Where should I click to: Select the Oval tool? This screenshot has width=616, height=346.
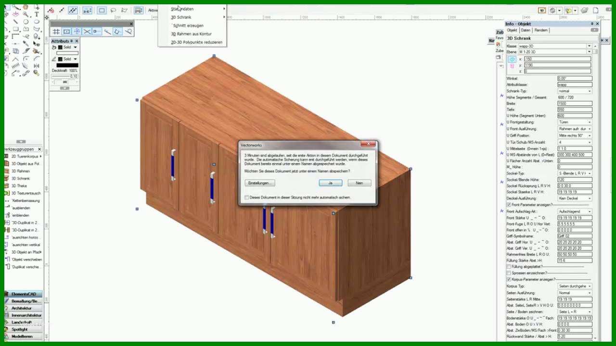click(x=37, y=21)
